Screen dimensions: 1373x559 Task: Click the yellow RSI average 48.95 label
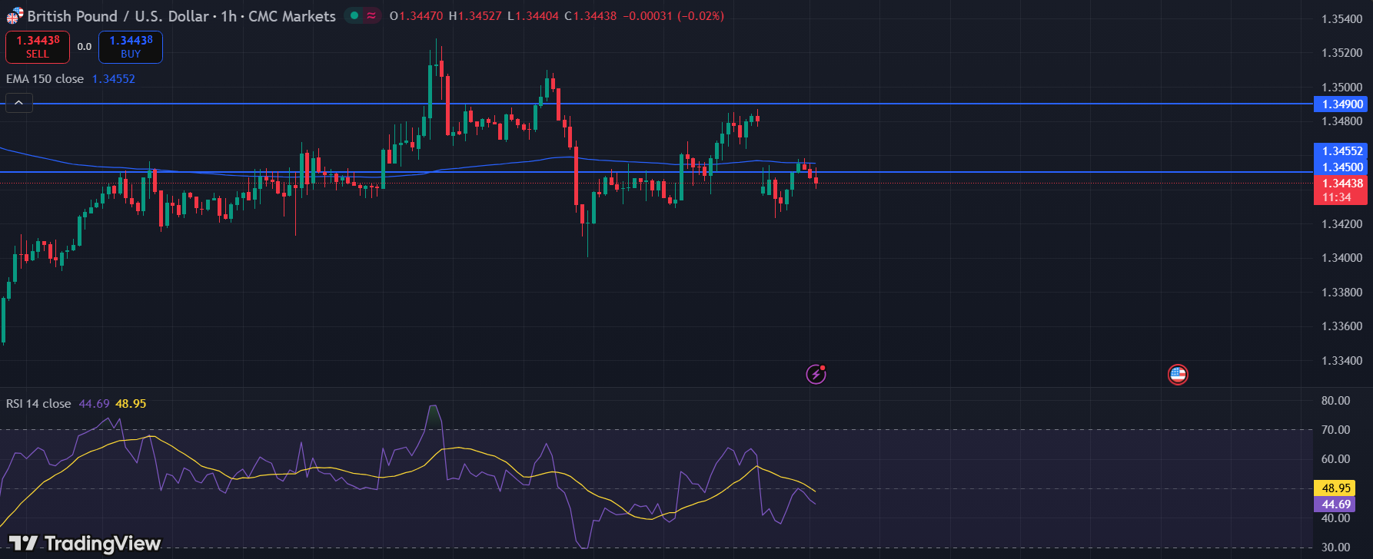coord(1336,488)
